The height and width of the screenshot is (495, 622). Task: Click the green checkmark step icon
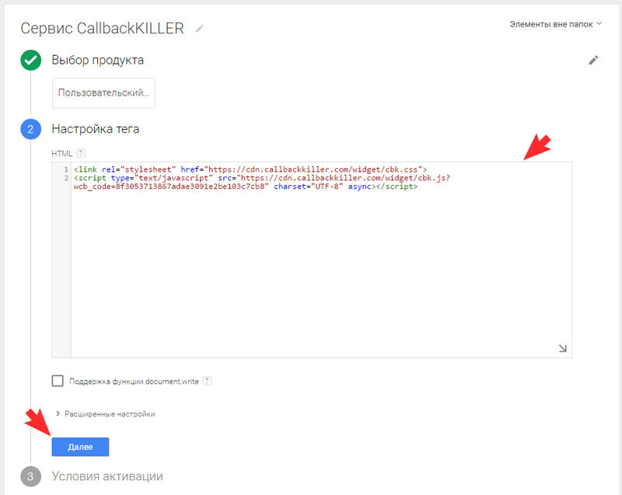[30, 61]
